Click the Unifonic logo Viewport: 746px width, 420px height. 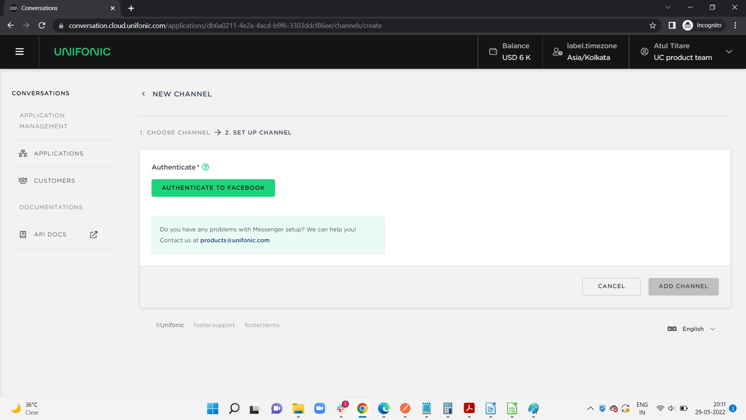82,52
